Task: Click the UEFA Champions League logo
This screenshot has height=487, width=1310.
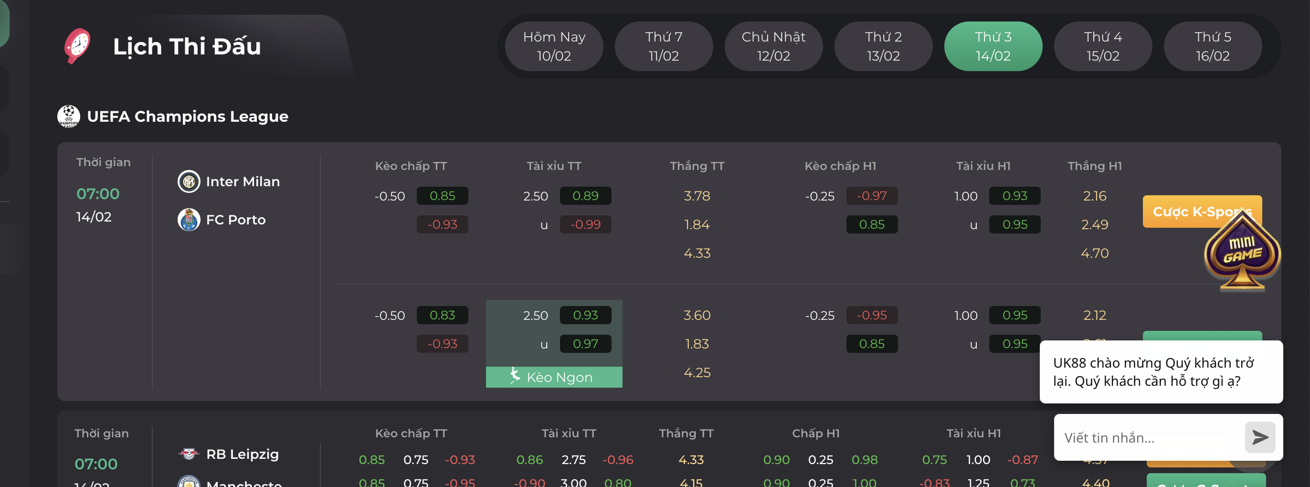Action: tap(69, 116)
